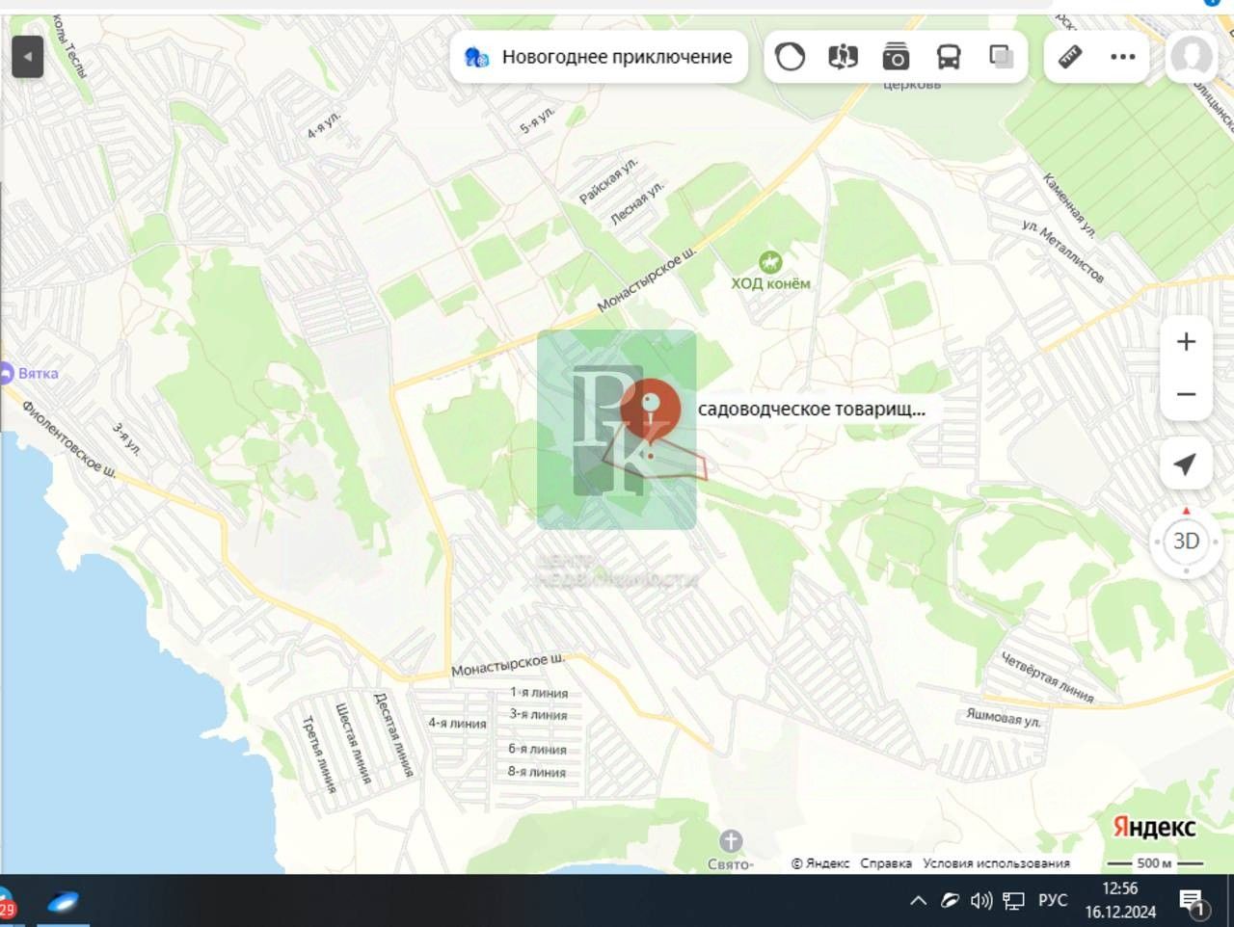Open the © Яндекс copyright link
Viewport: 1234px width, 927px height.
tap(820, 863)
